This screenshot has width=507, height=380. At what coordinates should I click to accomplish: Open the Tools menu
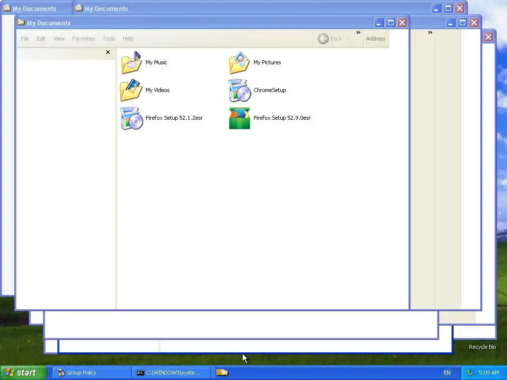[x=109, y=39]
